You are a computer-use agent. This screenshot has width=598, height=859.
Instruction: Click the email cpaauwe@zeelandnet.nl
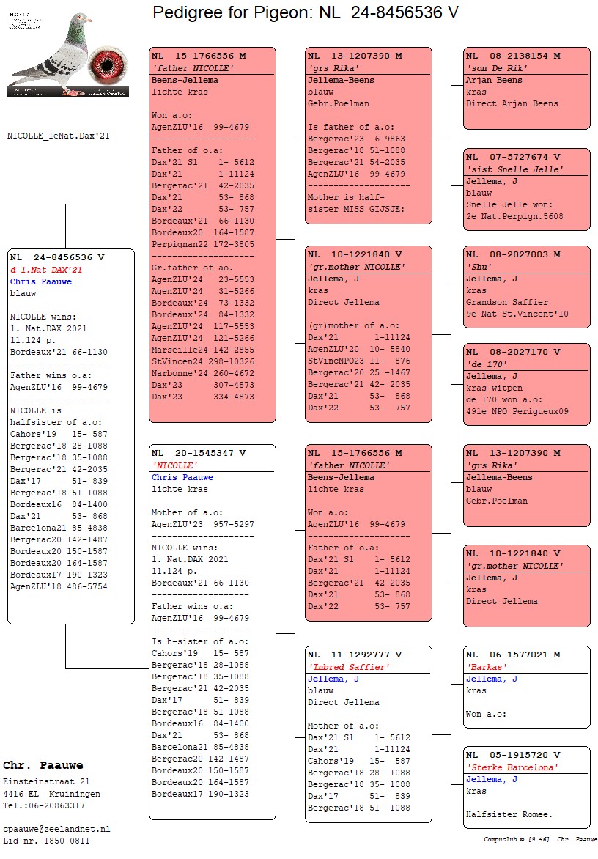point(56,829)
